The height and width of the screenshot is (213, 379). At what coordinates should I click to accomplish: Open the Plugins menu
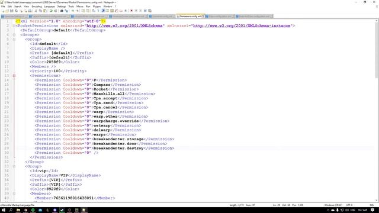pyautogui.click(x=97, y=7)
